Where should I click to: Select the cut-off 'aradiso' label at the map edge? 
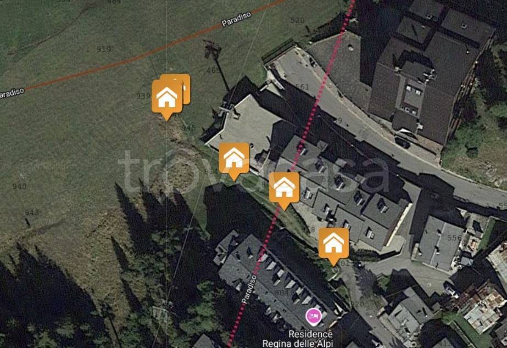tap(12, 93)
